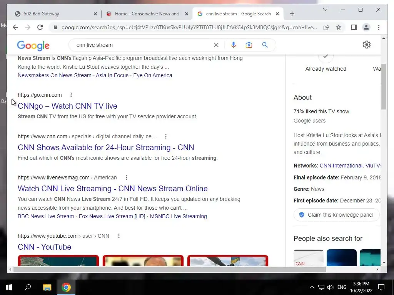Screen dimensions: 394x295
Task: Open Chrome three-dot menu
Action: click(379, 27)
